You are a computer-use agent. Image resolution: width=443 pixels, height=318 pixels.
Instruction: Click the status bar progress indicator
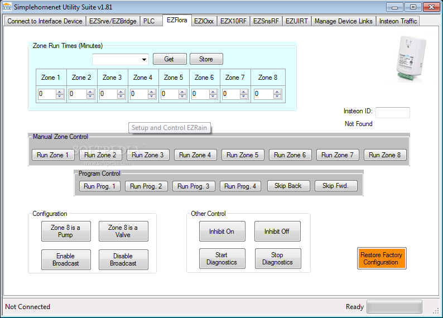tap(394, 307)
